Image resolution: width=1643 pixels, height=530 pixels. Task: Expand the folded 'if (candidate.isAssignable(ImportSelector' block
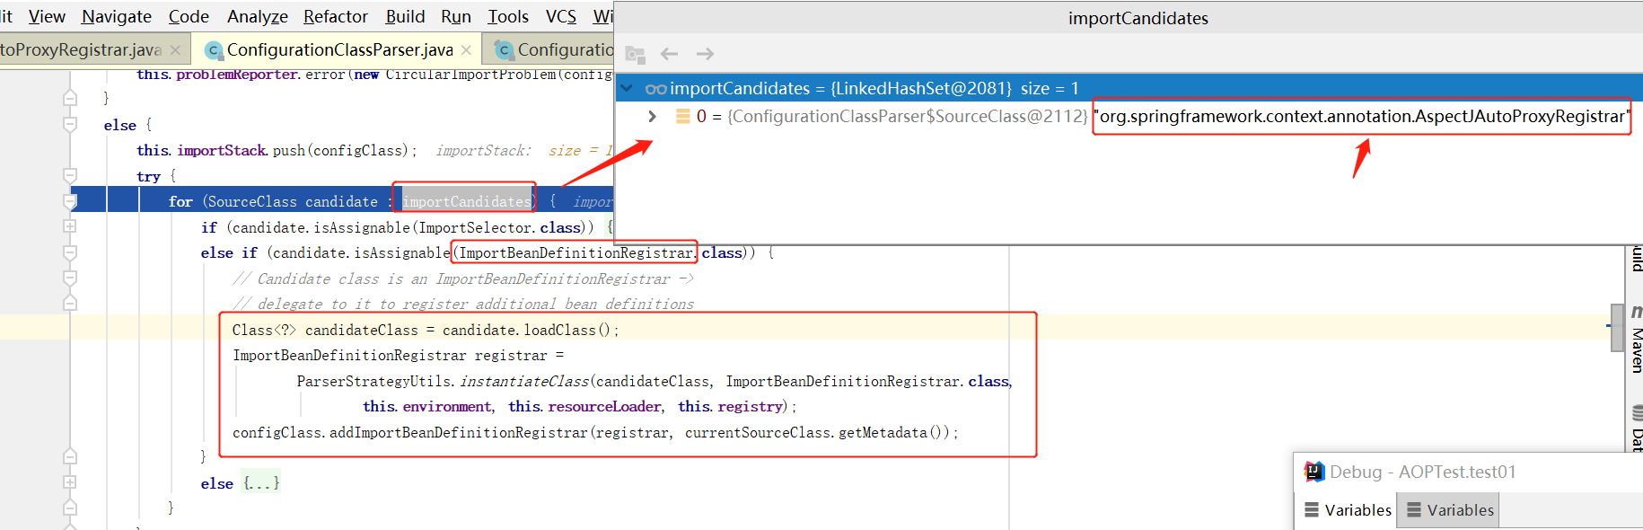pyautogui.click(x=70, y=226)
